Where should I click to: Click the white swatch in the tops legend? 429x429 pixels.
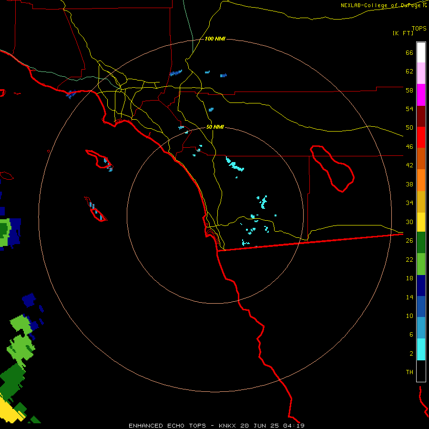pos(421,52)
